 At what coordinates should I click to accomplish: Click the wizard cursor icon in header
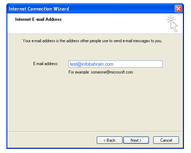[172, 24]
